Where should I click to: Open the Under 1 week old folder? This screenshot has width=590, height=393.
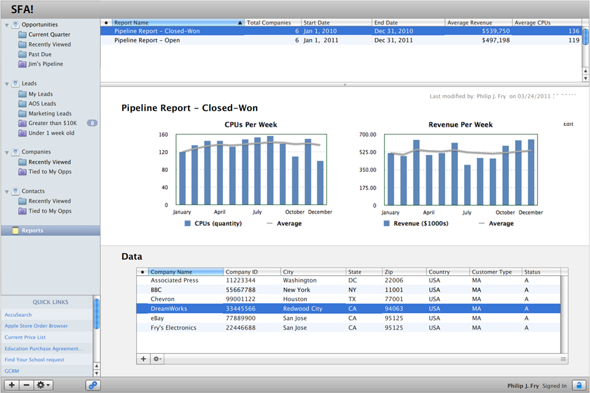click(51, 133)
